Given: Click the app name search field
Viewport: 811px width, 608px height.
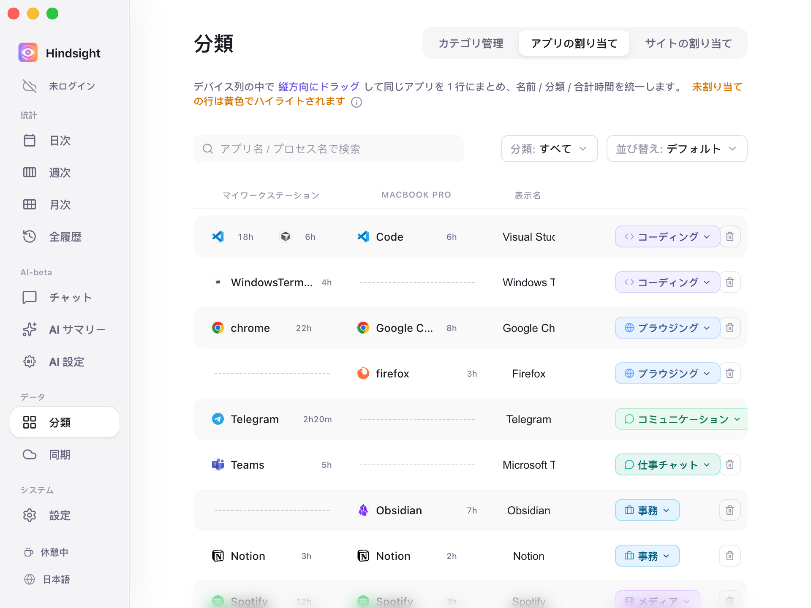Looking at the screenshot, I should tap(329, 149).
